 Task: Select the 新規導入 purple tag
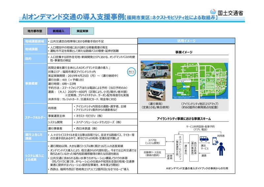pyautogui.click(x=58, y=31)
